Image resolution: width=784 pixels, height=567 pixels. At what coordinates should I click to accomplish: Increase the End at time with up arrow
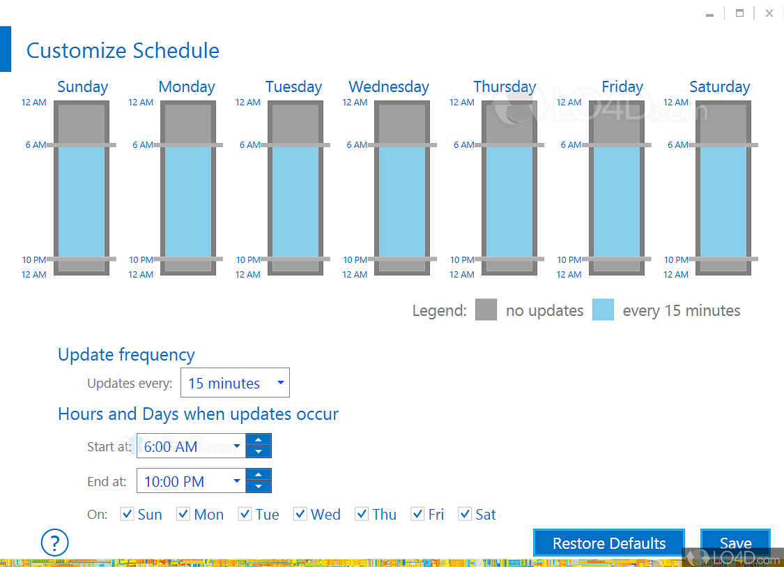click(x=259, y=474)
